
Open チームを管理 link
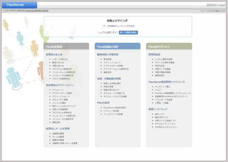point(59,136)
